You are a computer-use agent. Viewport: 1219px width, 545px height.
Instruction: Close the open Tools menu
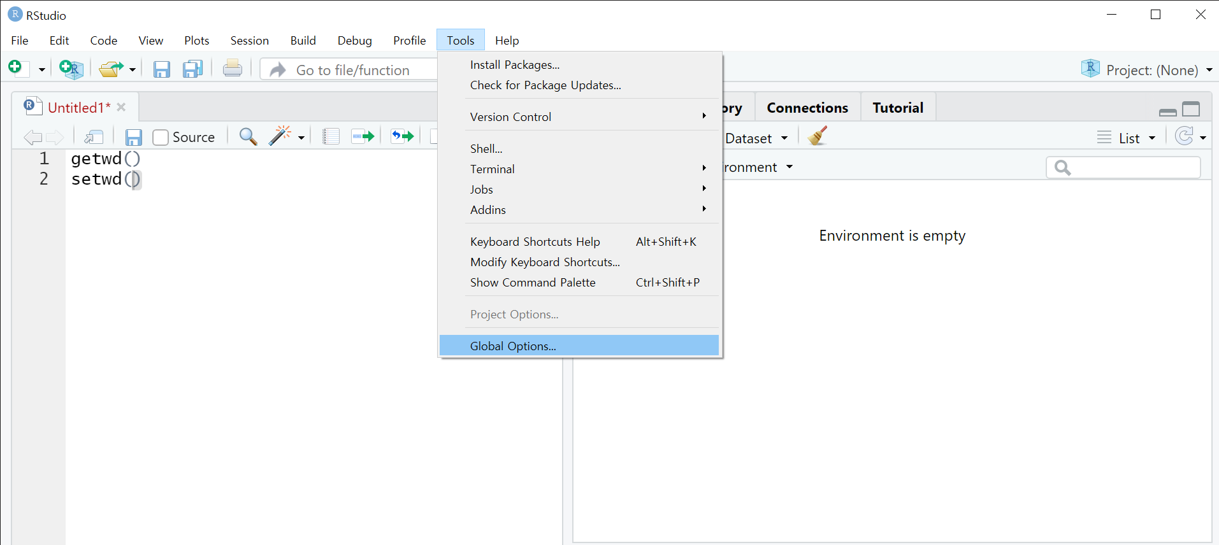tap(461, 40)
